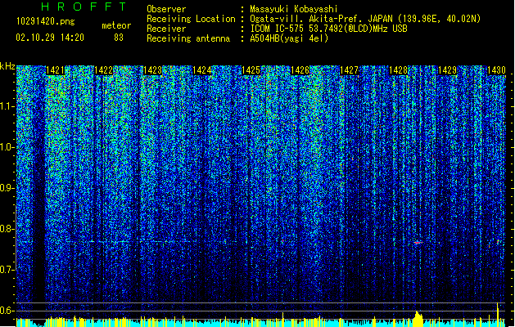
Task: Click the 1.0 kHz axis label
Action: pyautogui.click(x=7, y=147)
